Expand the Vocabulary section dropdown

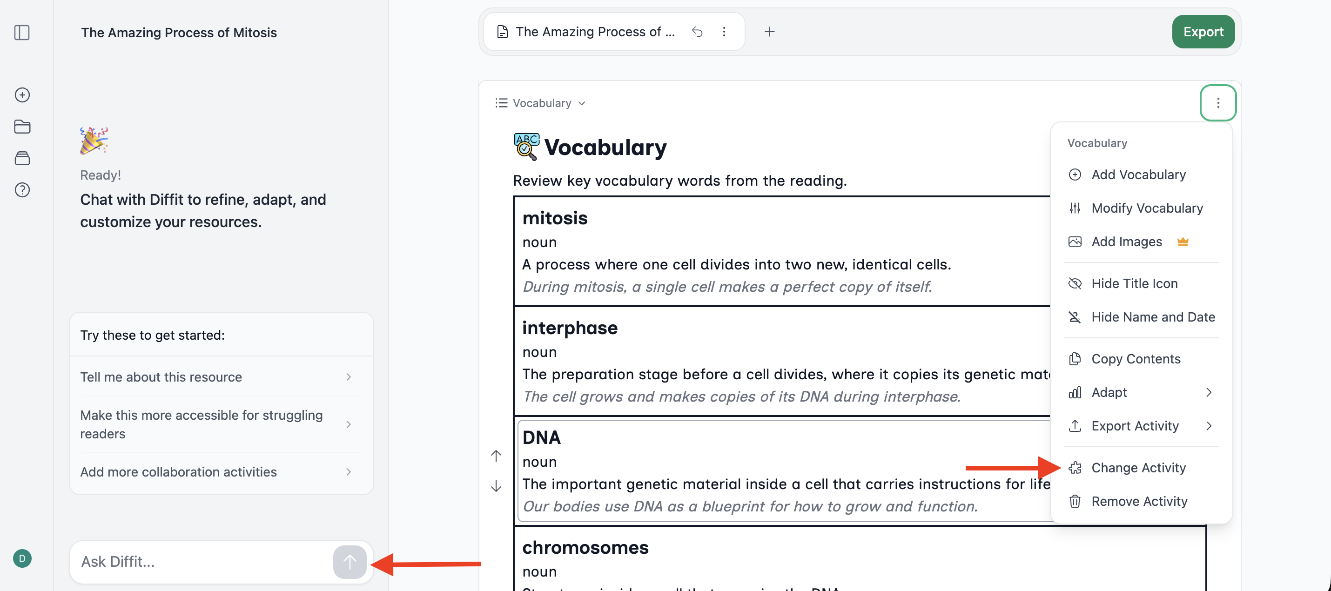click(540, 103)
